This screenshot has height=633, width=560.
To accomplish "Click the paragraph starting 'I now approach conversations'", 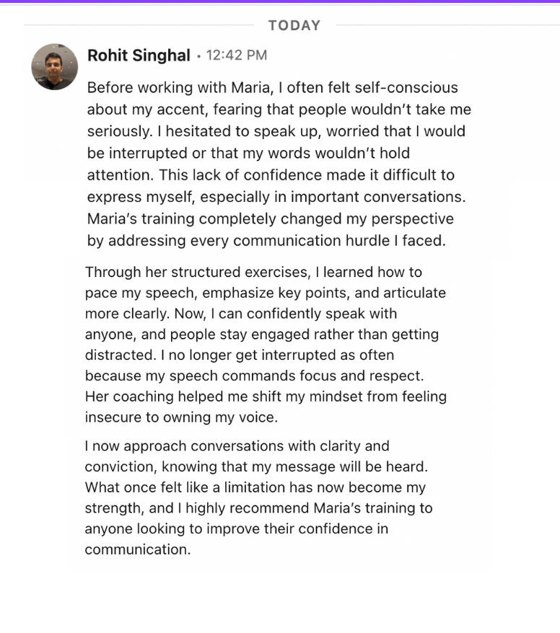I will coord(258,497).
